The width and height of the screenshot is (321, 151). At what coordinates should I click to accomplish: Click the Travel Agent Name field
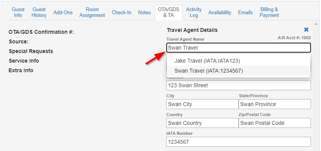click(x=239, y=48)
